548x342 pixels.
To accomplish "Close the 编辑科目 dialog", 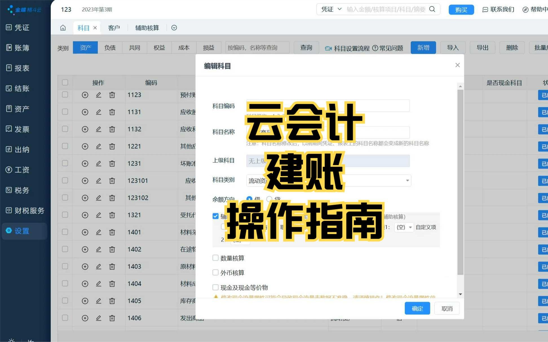I will click(458, 65).
